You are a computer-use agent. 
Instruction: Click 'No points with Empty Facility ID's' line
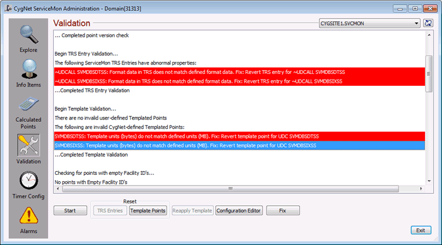[x=91, y=182]
